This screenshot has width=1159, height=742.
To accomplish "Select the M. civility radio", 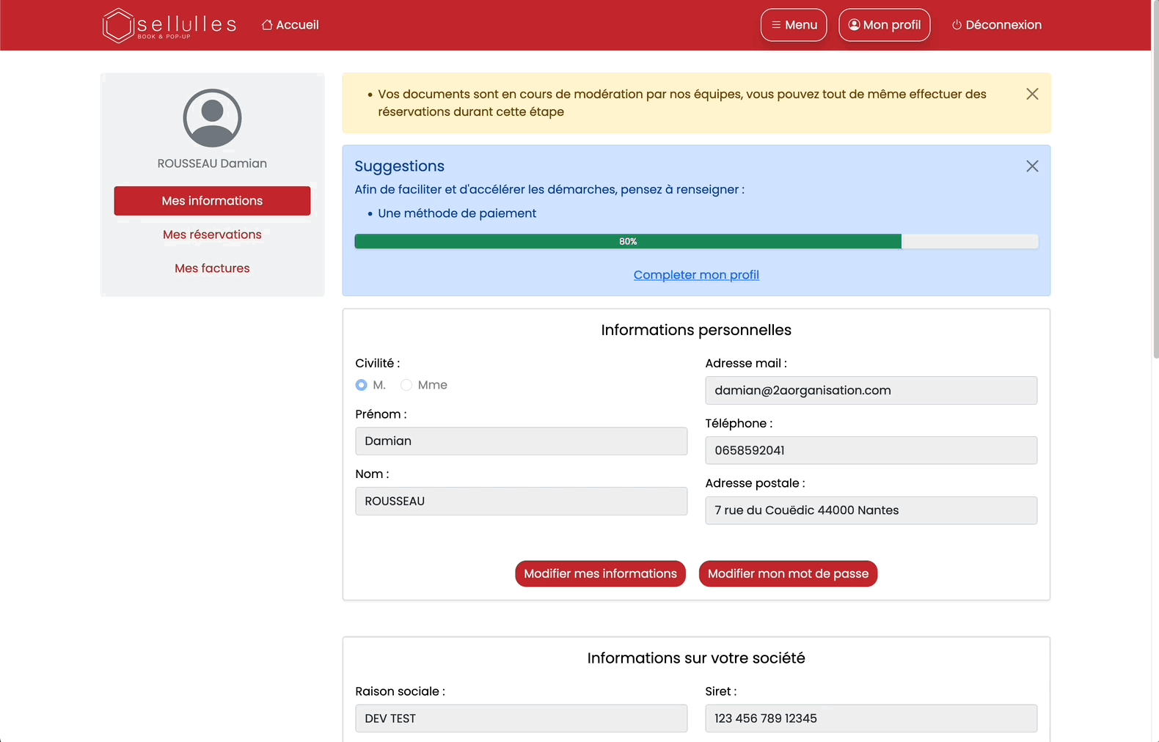I will click(x=361, y=385).
